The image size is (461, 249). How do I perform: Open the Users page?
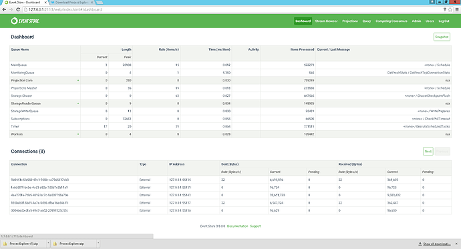click(430, 21)
